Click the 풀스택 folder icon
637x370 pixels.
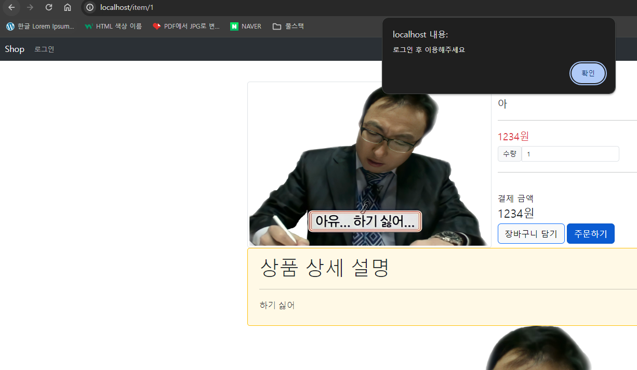[277, 26]
